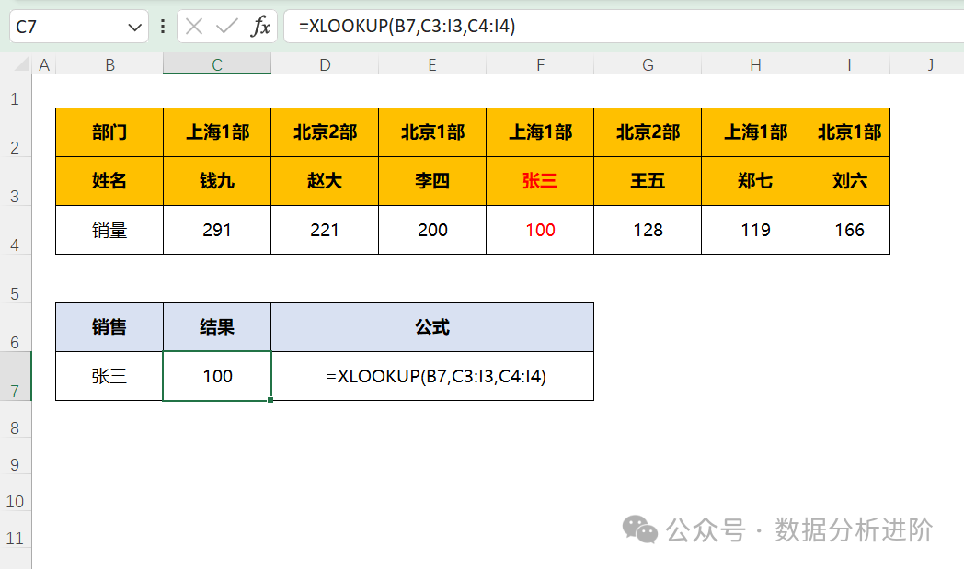This screenshot has height=569, width=964.
Task: Select column C header
Action: [217, 64]
